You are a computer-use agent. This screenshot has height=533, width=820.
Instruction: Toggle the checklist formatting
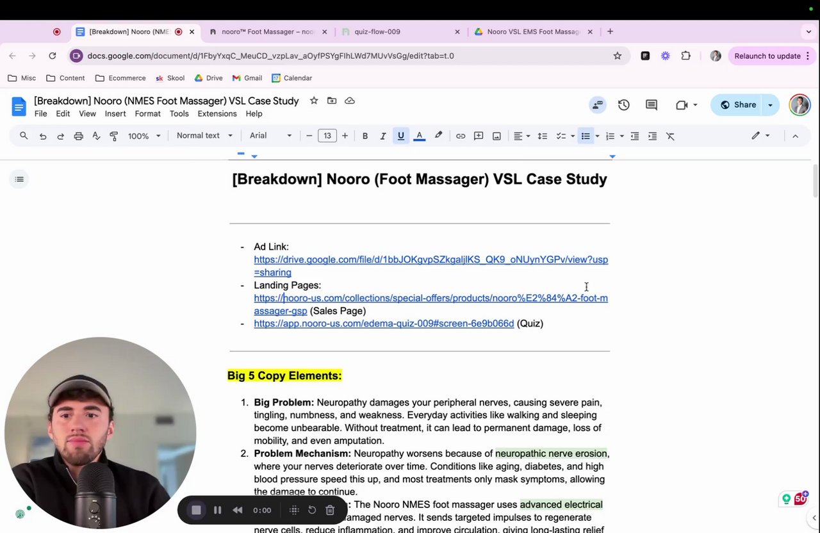pos(561,136)
